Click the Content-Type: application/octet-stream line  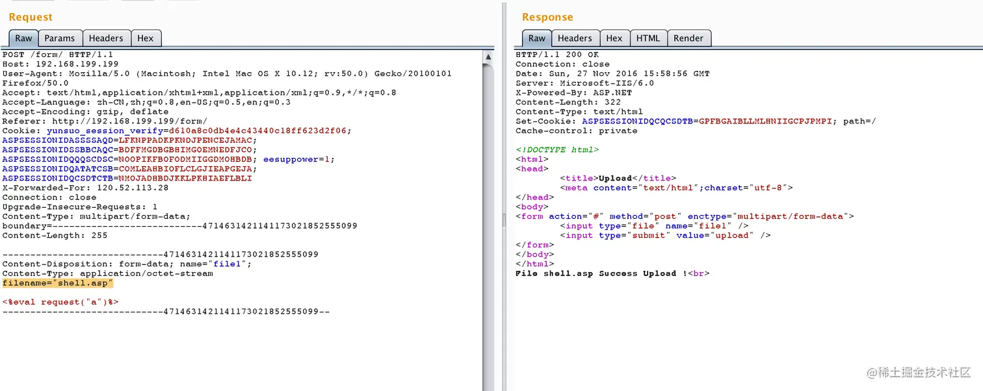[107, 273]
